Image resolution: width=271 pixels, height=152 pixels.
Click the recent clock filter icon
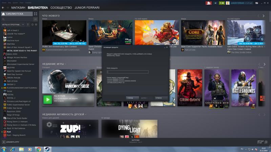tap(32, 25)
